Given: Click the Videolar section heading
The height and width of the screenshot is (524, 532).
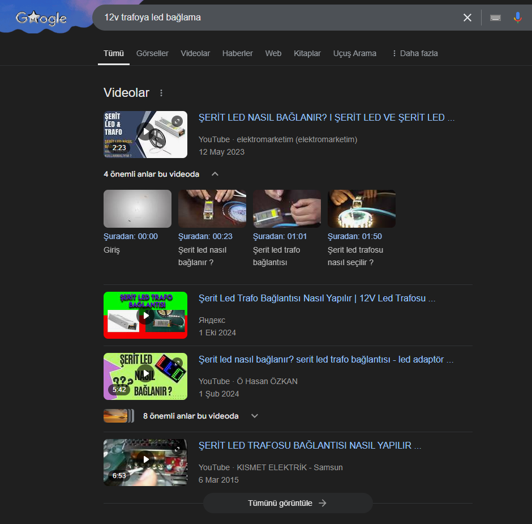Looking at the screenshot, I should point(126,93).
